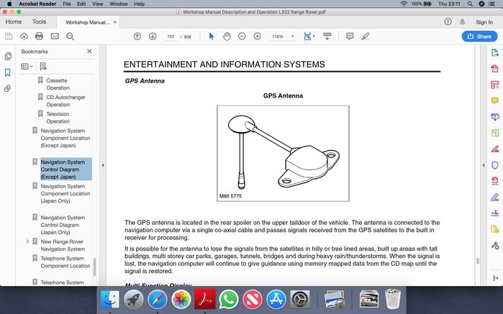Open CD Autochanger Operation bookmark

65,101
